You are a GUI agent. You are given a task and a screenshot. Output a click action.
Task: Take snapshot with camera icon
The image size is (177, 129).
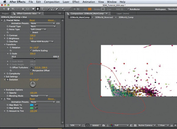pyautogui.click(x=104, y=125)
